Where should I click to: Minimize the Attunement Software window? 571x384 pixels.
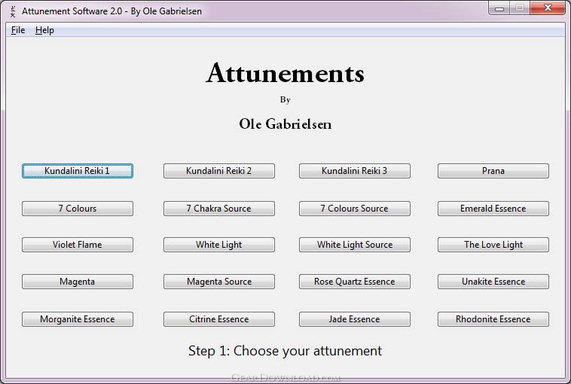pos(499,8)
